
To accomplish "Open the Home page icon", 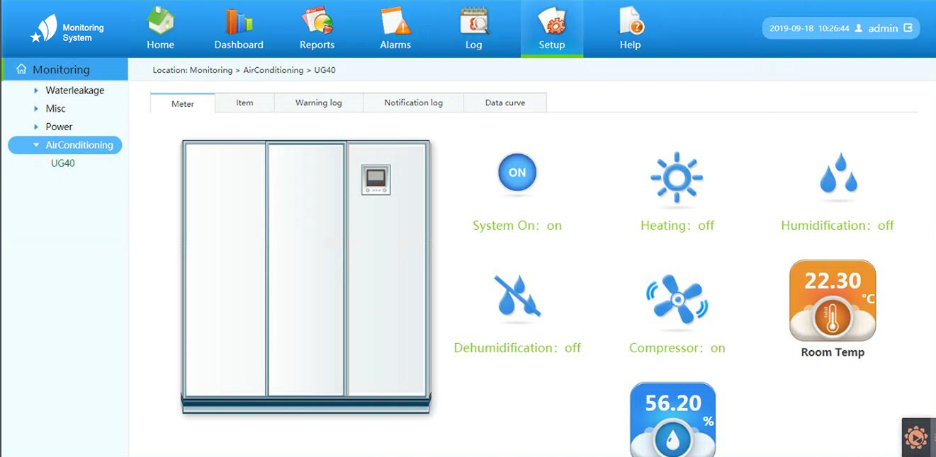I will click(160, 22).
